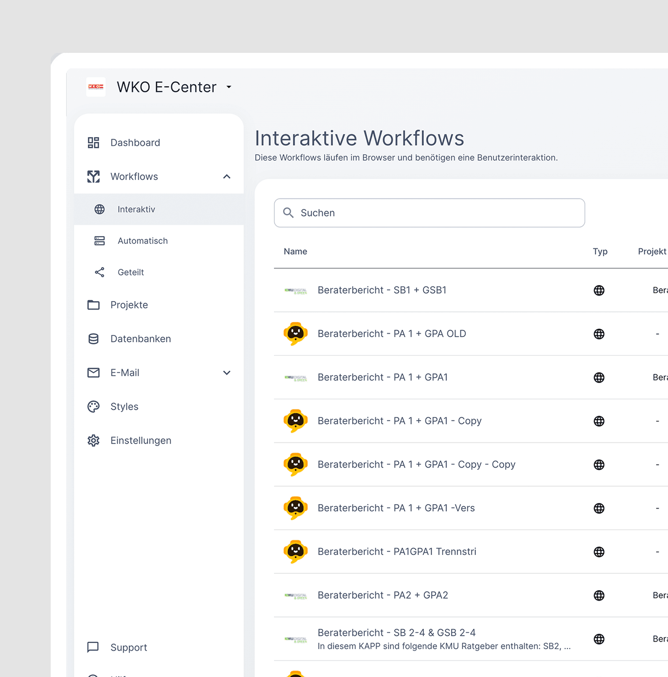Click globe icon of Copy - Copy row

click(599, 465)
